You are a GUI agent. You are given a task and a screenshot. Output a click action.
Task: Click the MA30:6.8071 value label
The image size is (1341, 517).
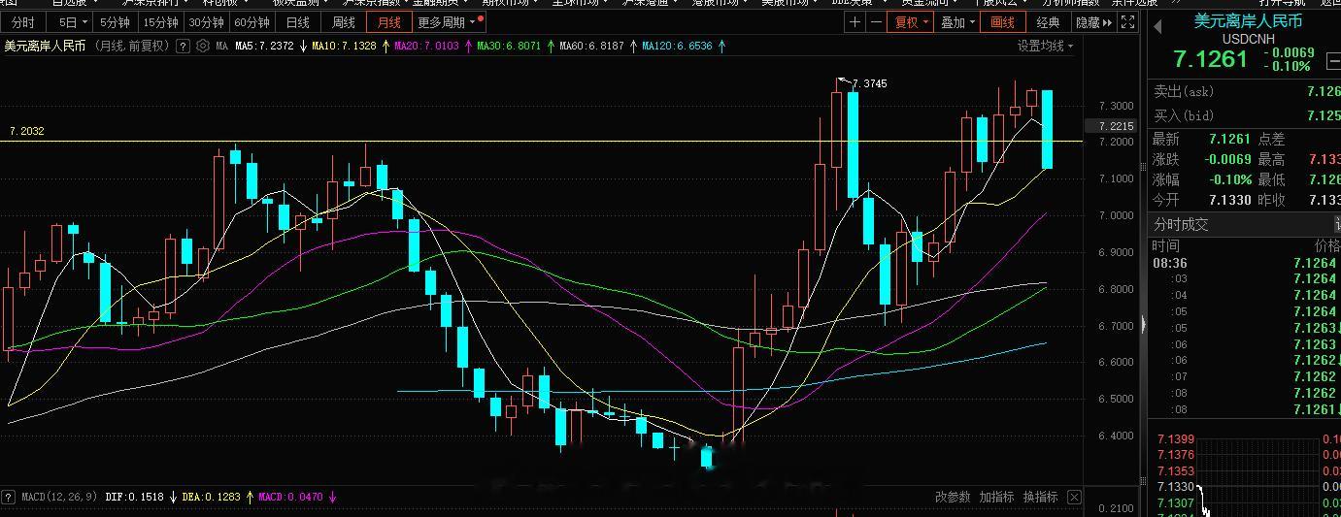pos(509,46)
